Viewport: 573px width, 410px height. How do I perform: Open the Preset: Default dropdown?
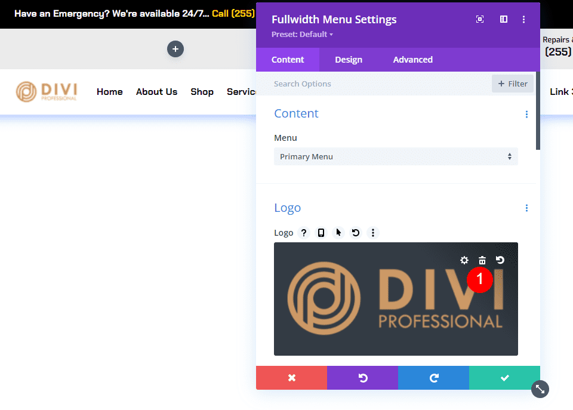(x=302, y=34)
